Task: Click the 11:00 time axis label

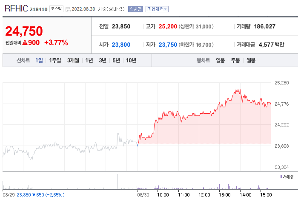Action: tap(184, 195)
